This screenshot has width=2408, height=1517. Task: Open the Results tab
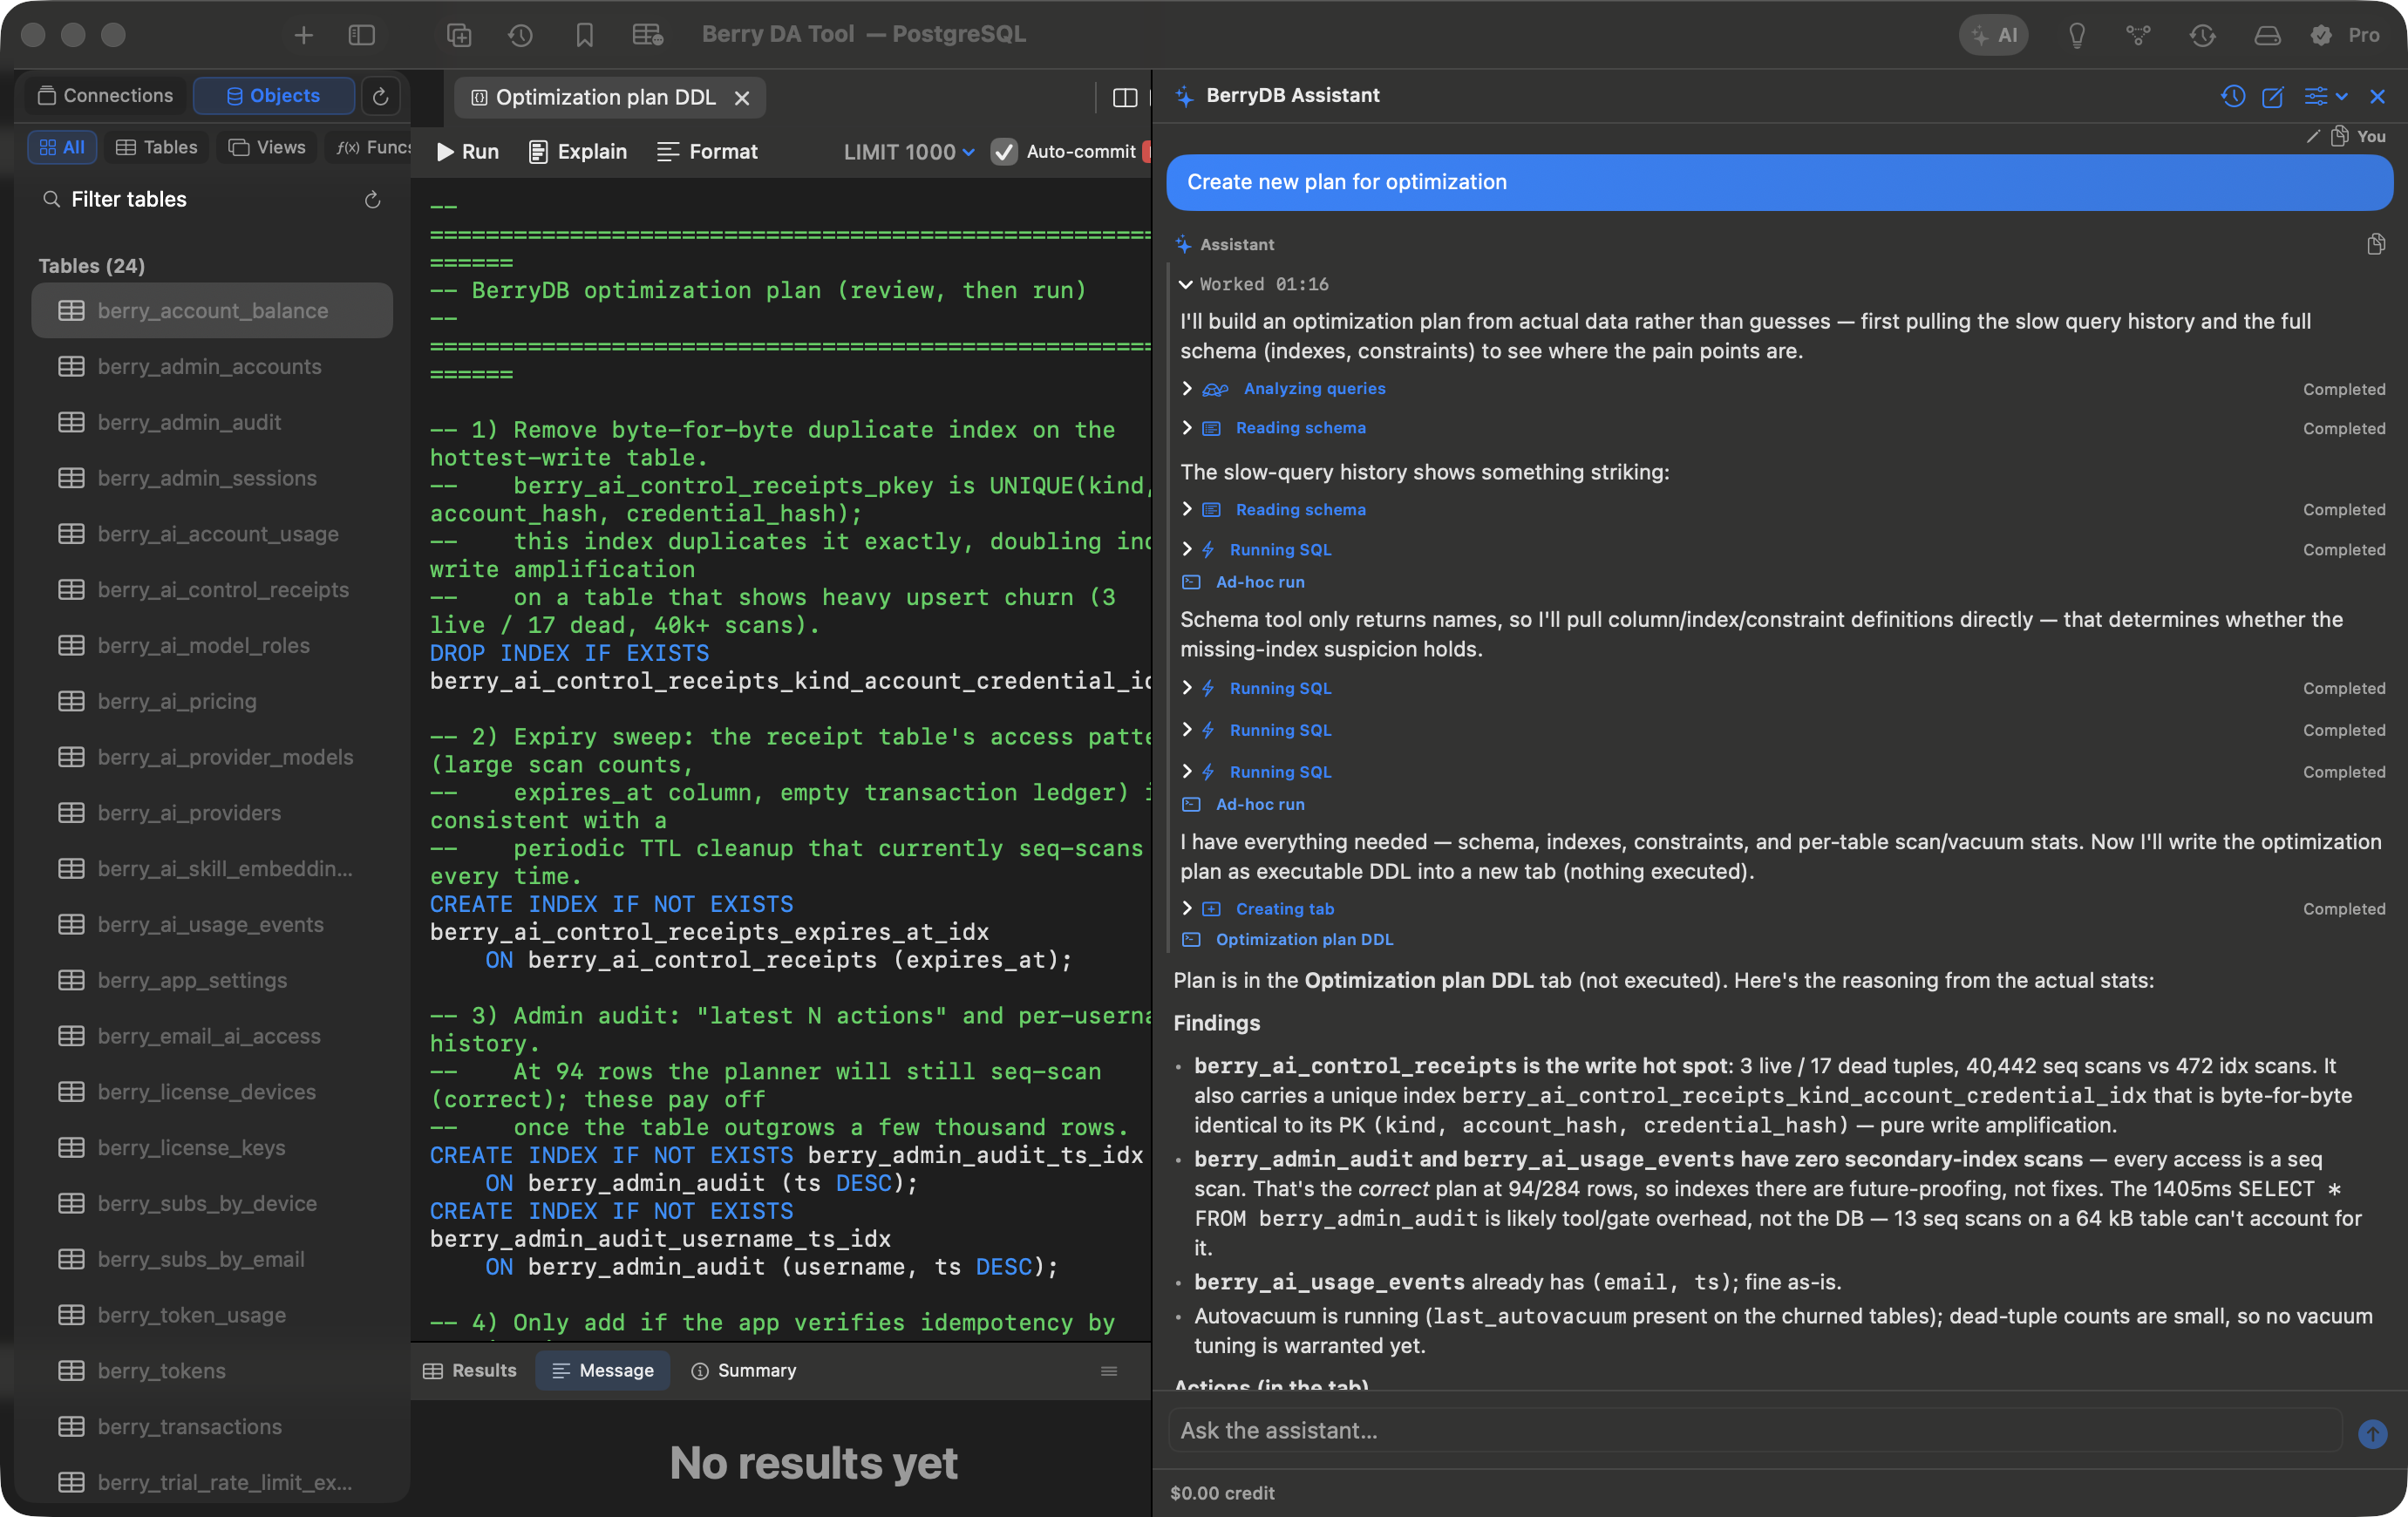(469, 1370)
